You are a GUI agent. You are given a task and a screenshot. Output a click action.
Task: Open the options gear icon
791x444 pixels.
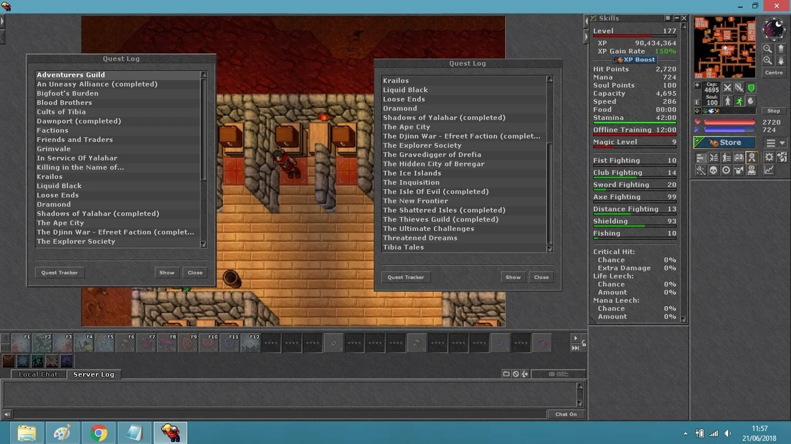[x=769, y=157]
